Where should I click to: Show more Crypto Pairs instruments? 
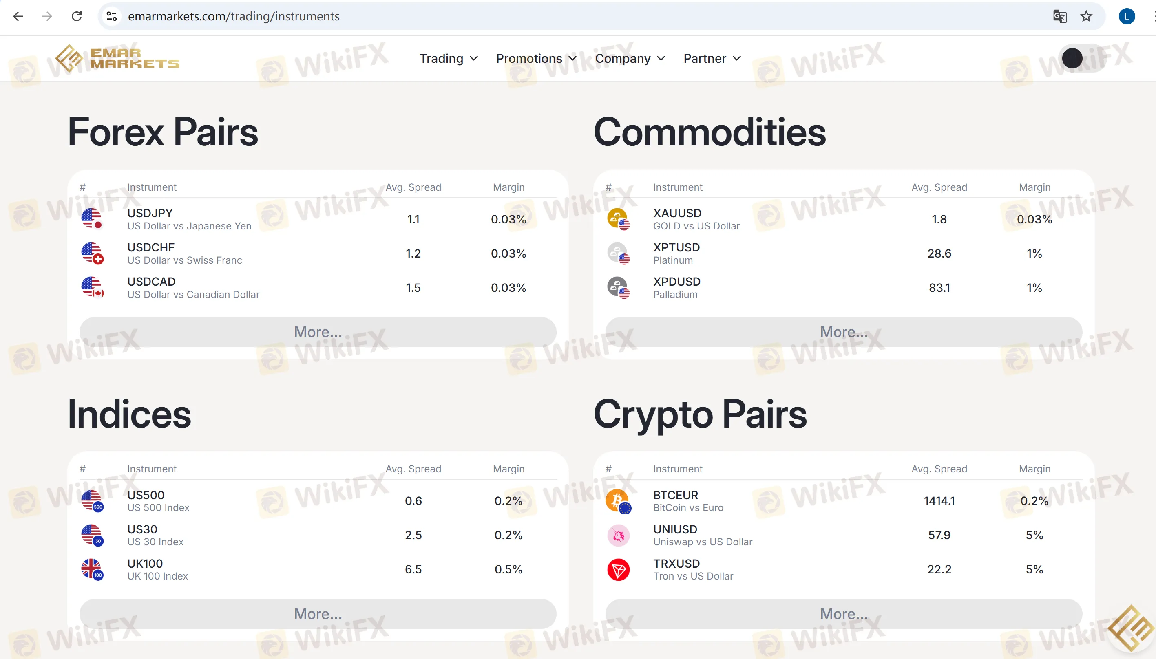tap(844, 614)
